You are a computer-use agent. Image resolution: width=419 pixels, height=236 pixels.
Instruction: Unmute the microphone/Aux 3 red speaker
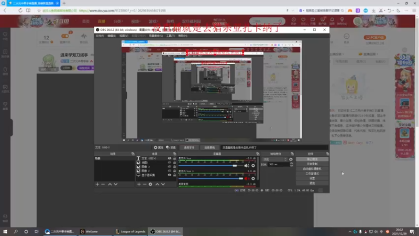(x=246, y=178)
